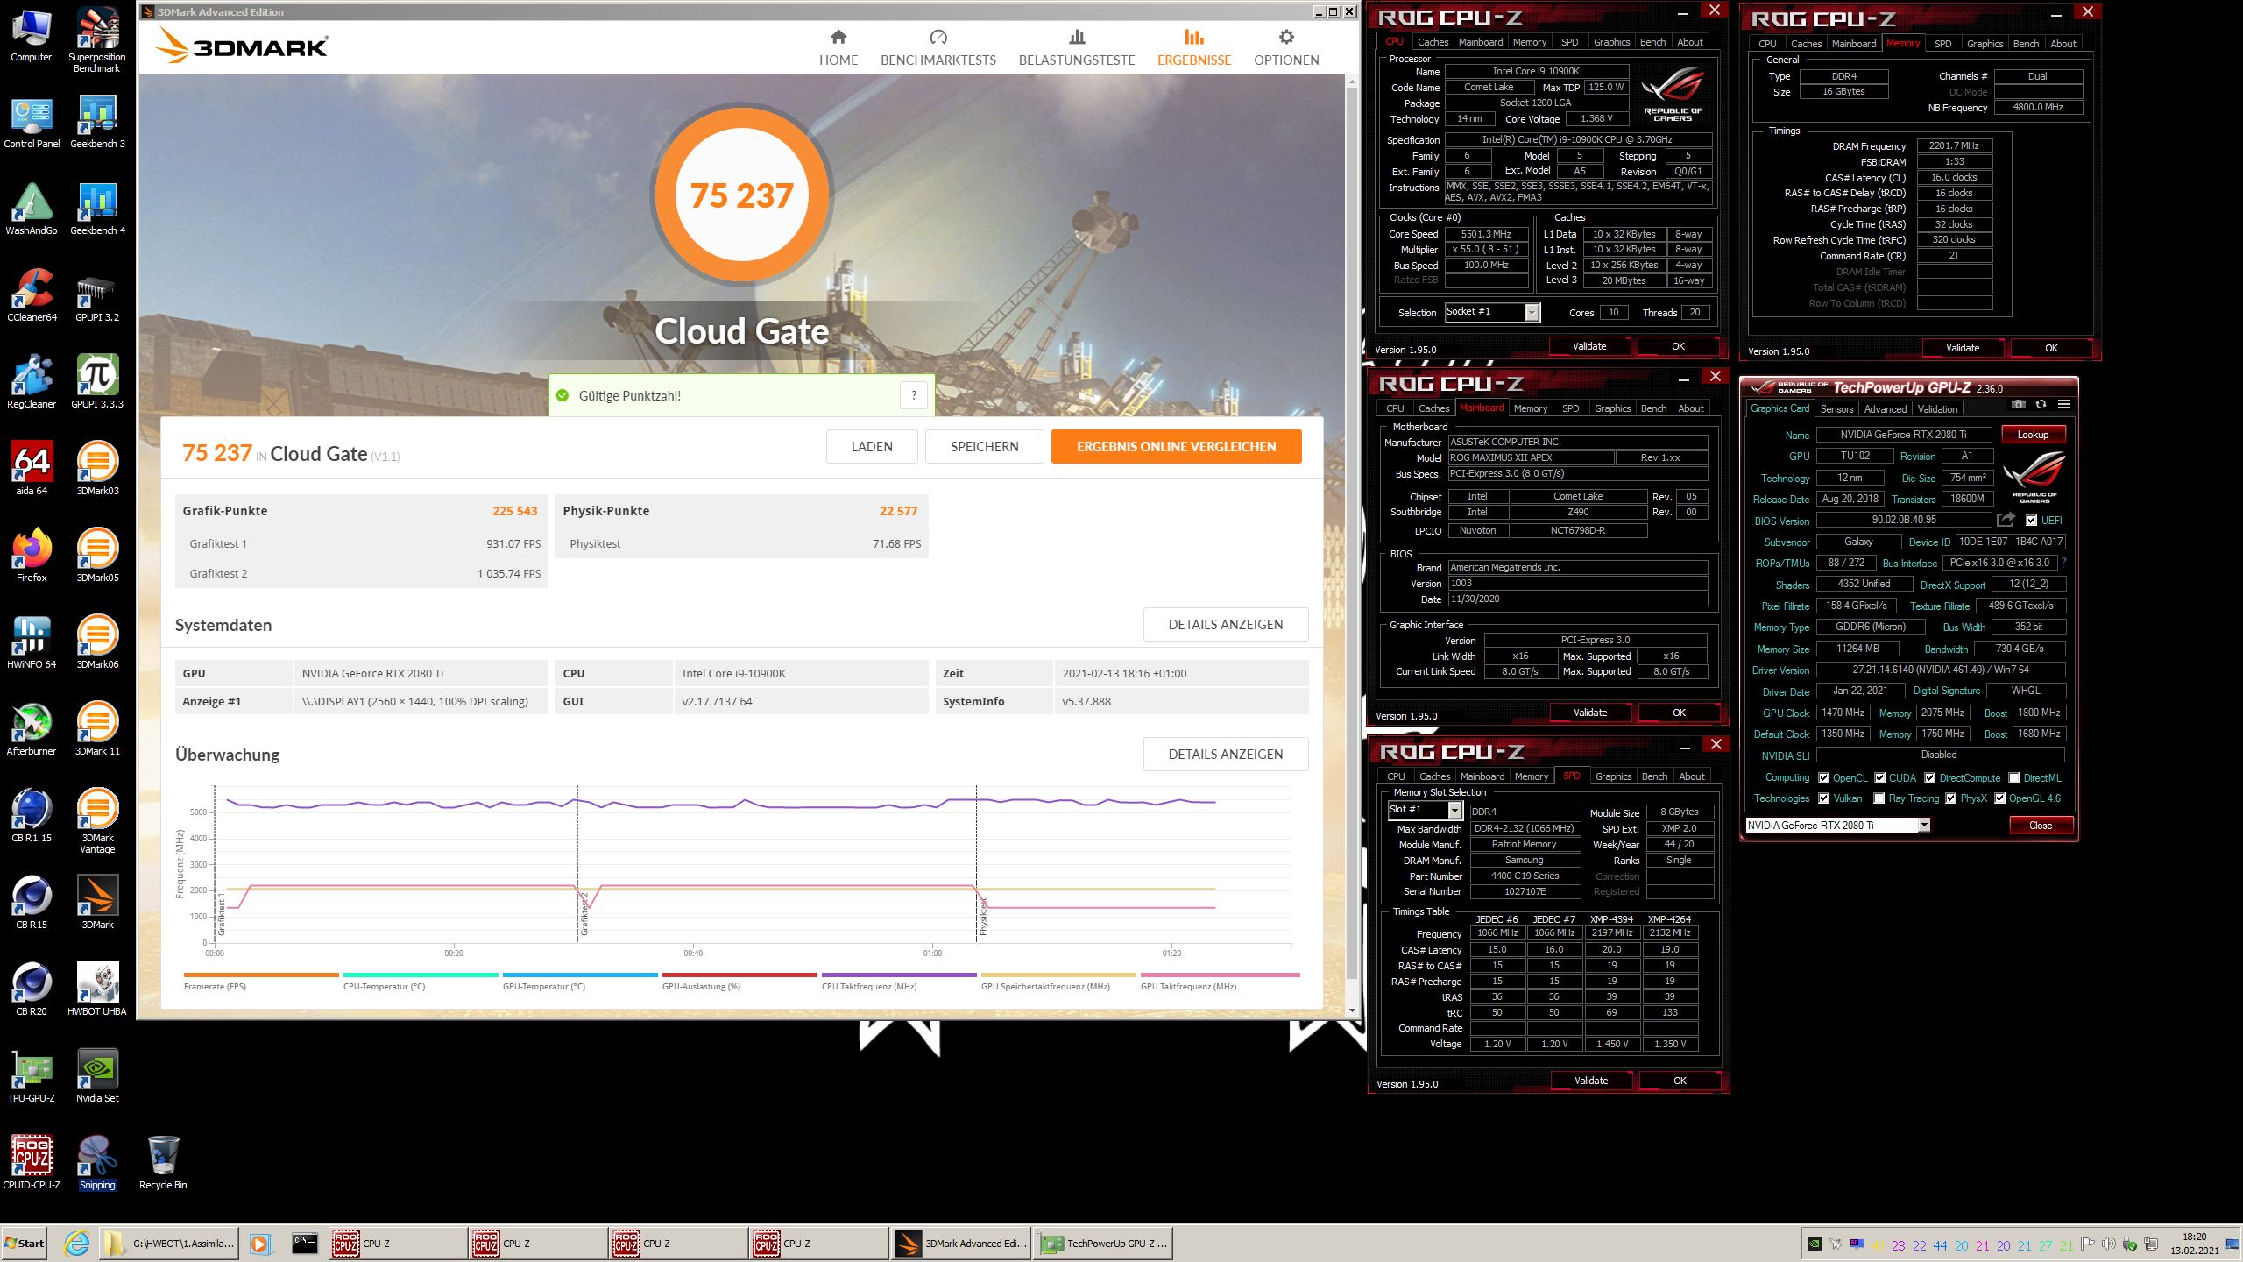The width and height of the screenshot is (2243, 1262).
Task: Open the Validation tab in GPU-Z
Action: [x=1937, y=409]
